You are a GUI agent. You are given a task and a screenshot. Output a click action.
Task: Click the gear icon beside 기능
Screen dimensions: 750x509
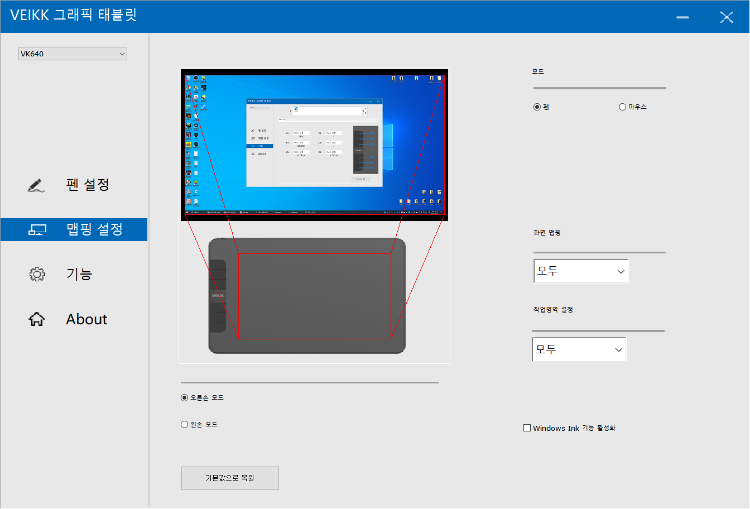click(37, 274)
